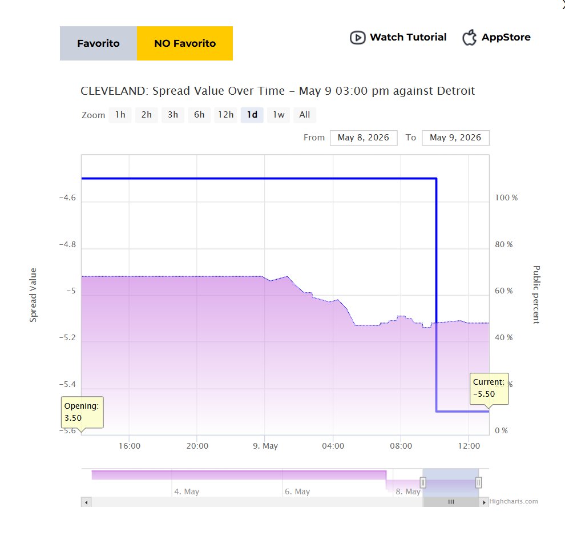
Task: Click the 100 % axis label
Action: pyautogui.click(x=506, y=198)
